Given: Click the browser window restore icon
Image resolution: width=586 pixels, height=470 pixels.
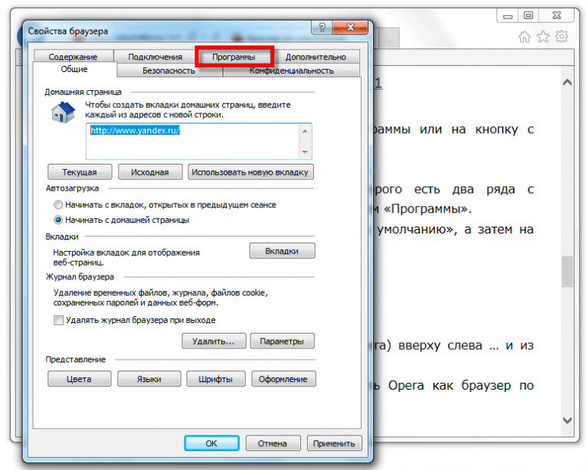Looking at the screenshot, I should [529, 15].
